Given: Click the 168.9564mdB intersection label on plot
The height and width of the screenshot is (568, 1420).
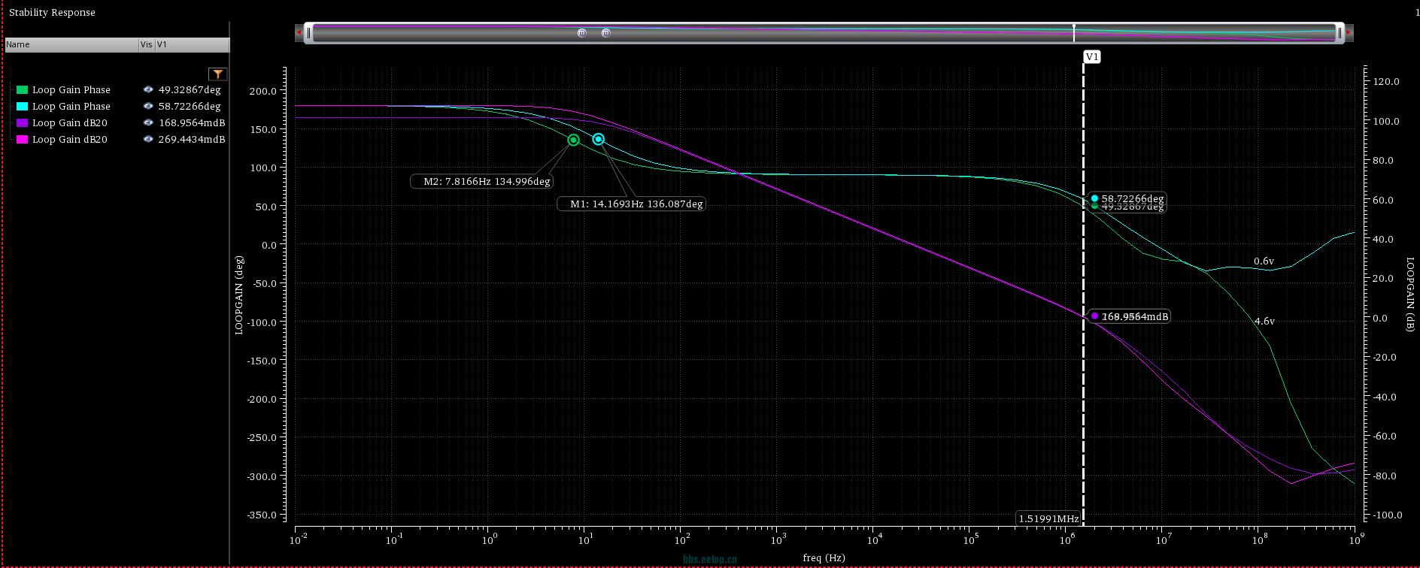Looking at the screenshot, I should point(1135,316).
